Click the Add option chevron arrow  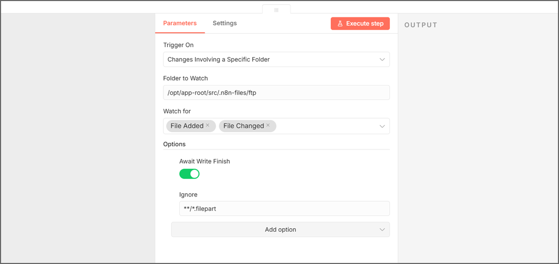point(382,230)
